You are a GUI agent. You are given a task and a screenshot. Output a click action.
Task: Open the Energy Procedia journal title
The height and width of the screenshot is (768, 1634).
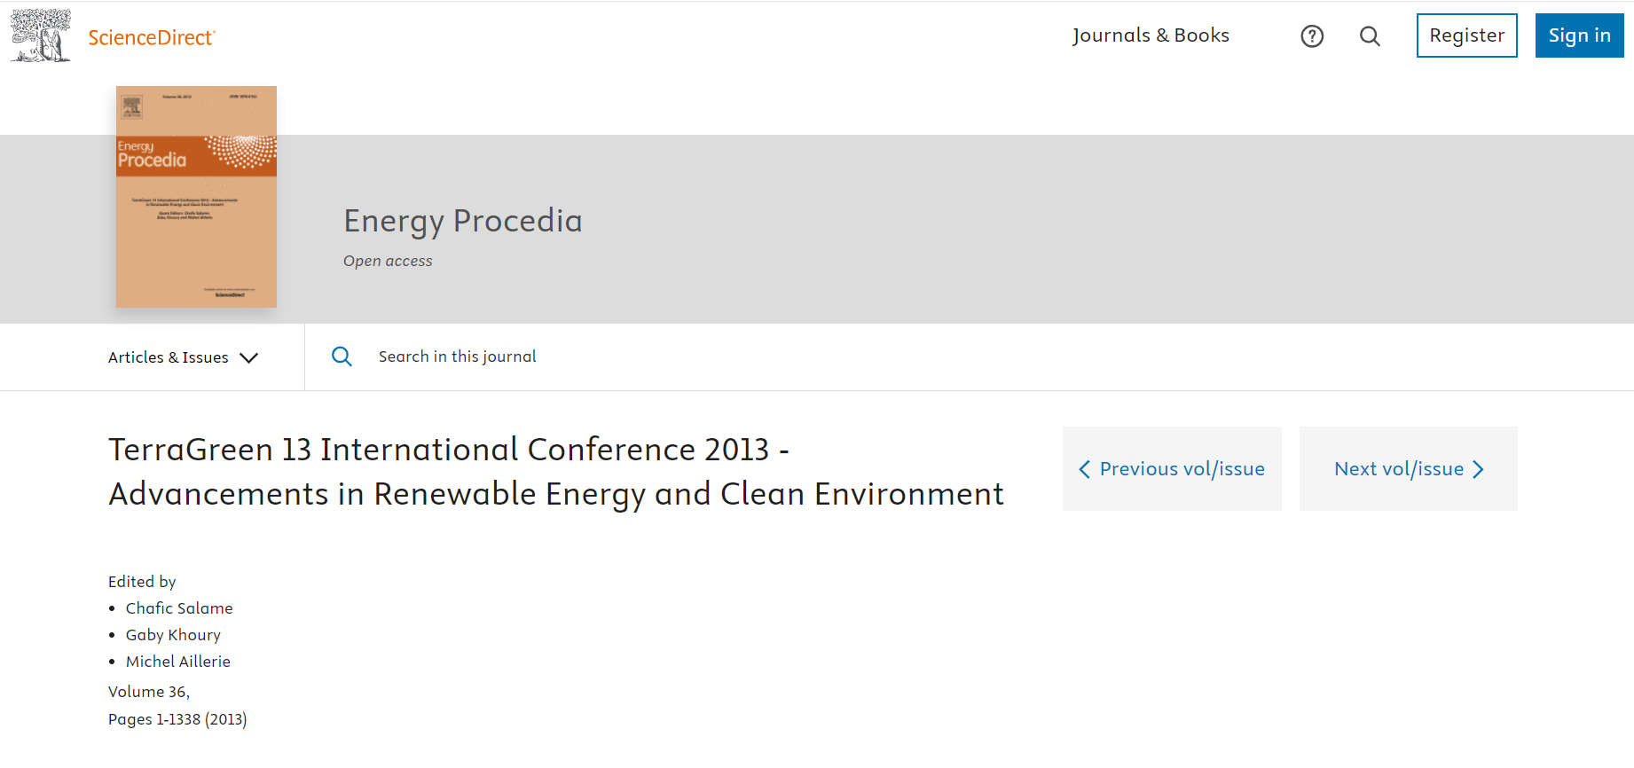(462, 221)
